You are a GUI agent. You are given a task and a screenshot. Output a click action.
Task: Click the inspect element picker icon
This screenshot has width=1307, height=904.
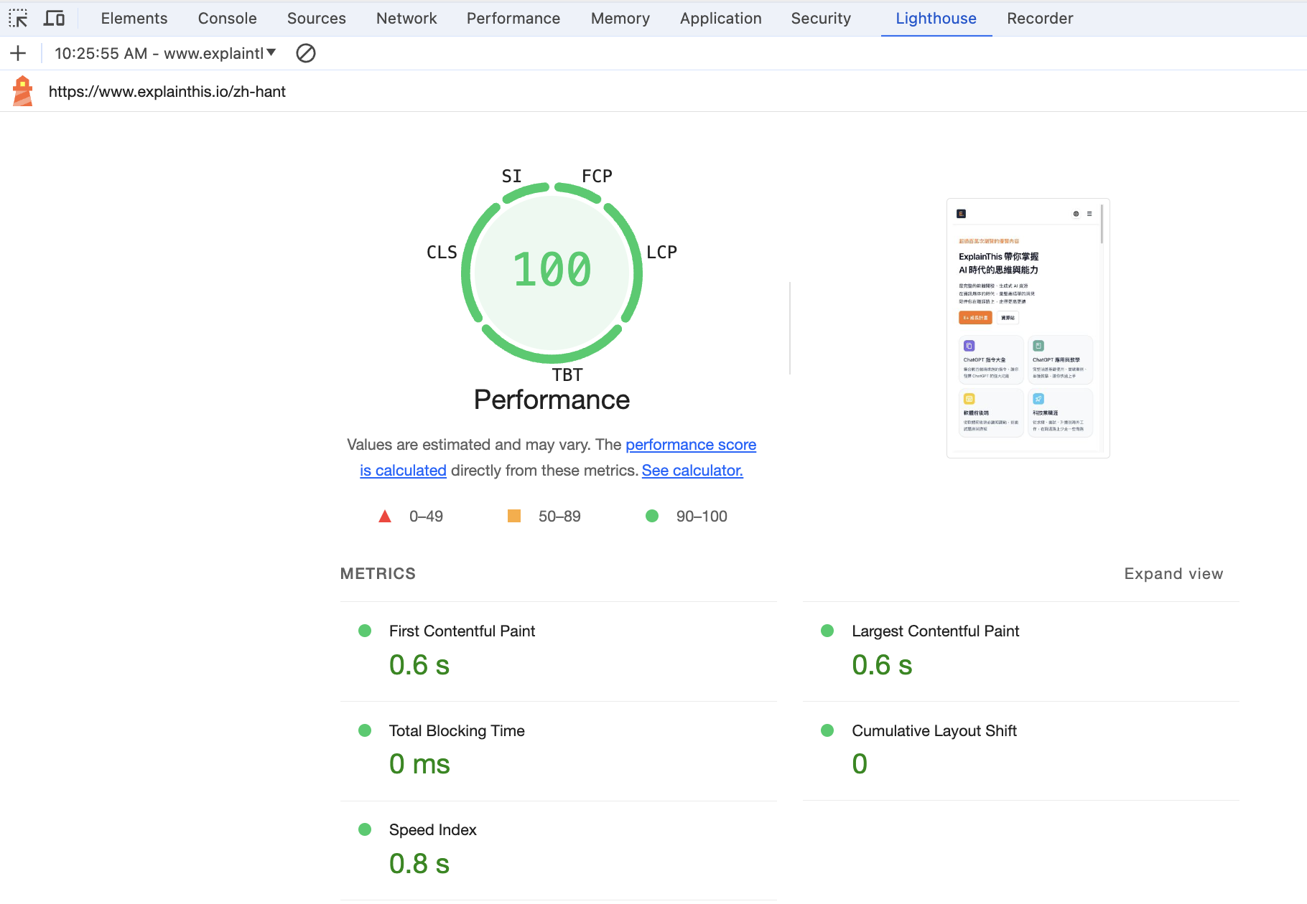click(x=18, y=19)
